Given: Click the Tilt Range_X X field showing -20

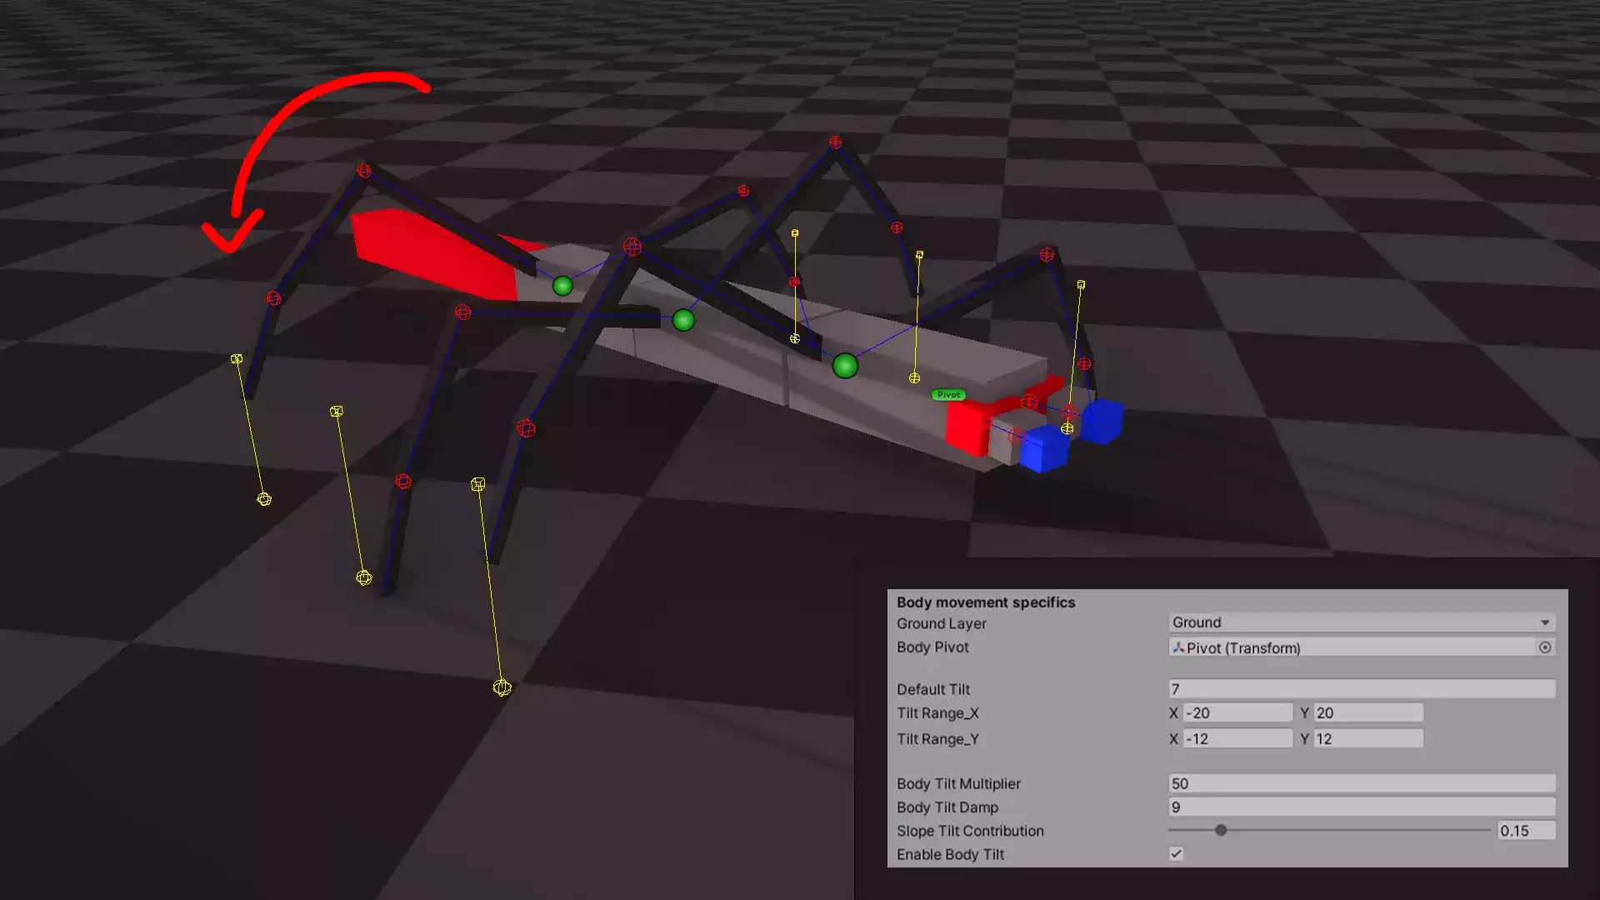Looking at the screenshot, I should tap(1237, 713).
